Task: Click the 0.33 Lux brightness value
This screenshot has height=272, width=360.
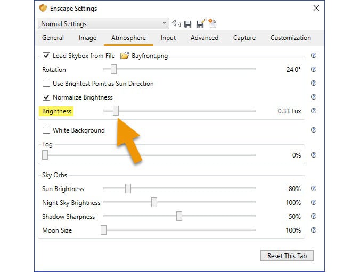Action: [x=289, y=111]
